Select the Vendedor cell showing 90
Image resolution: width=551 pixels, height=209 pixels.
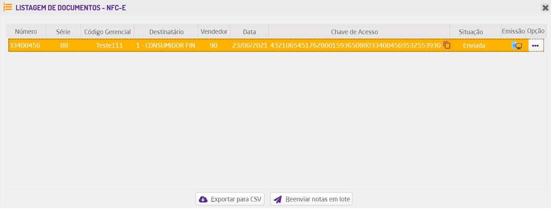coord(214,45)
